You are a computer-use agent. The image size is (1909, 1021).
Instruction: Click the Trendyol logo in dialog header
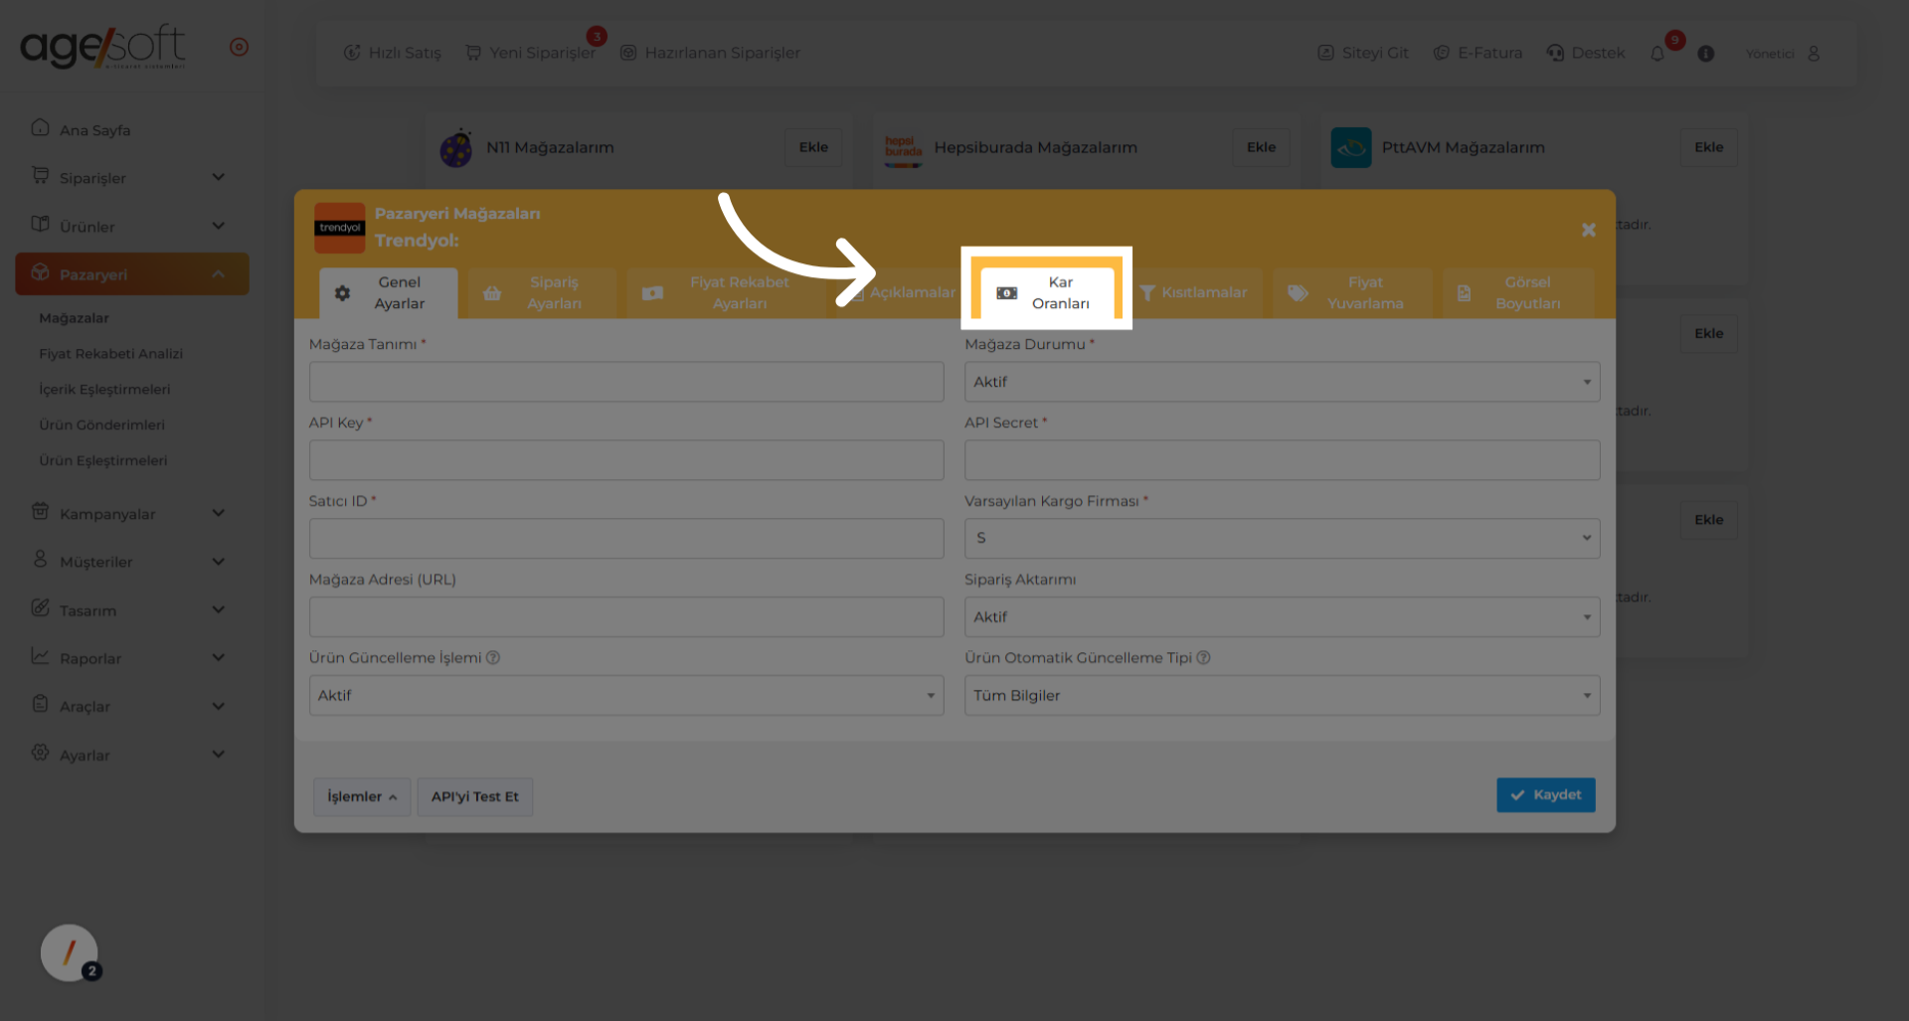340,229
